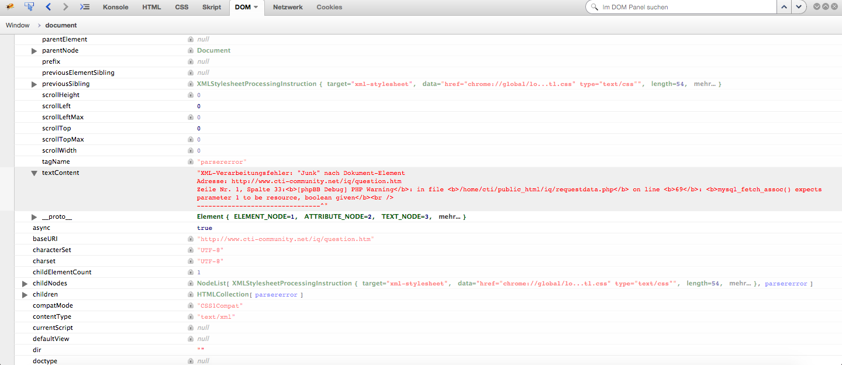Jump to next search result arrow
This screenshot has height=365, width=842.
click(x=798, y=7)
